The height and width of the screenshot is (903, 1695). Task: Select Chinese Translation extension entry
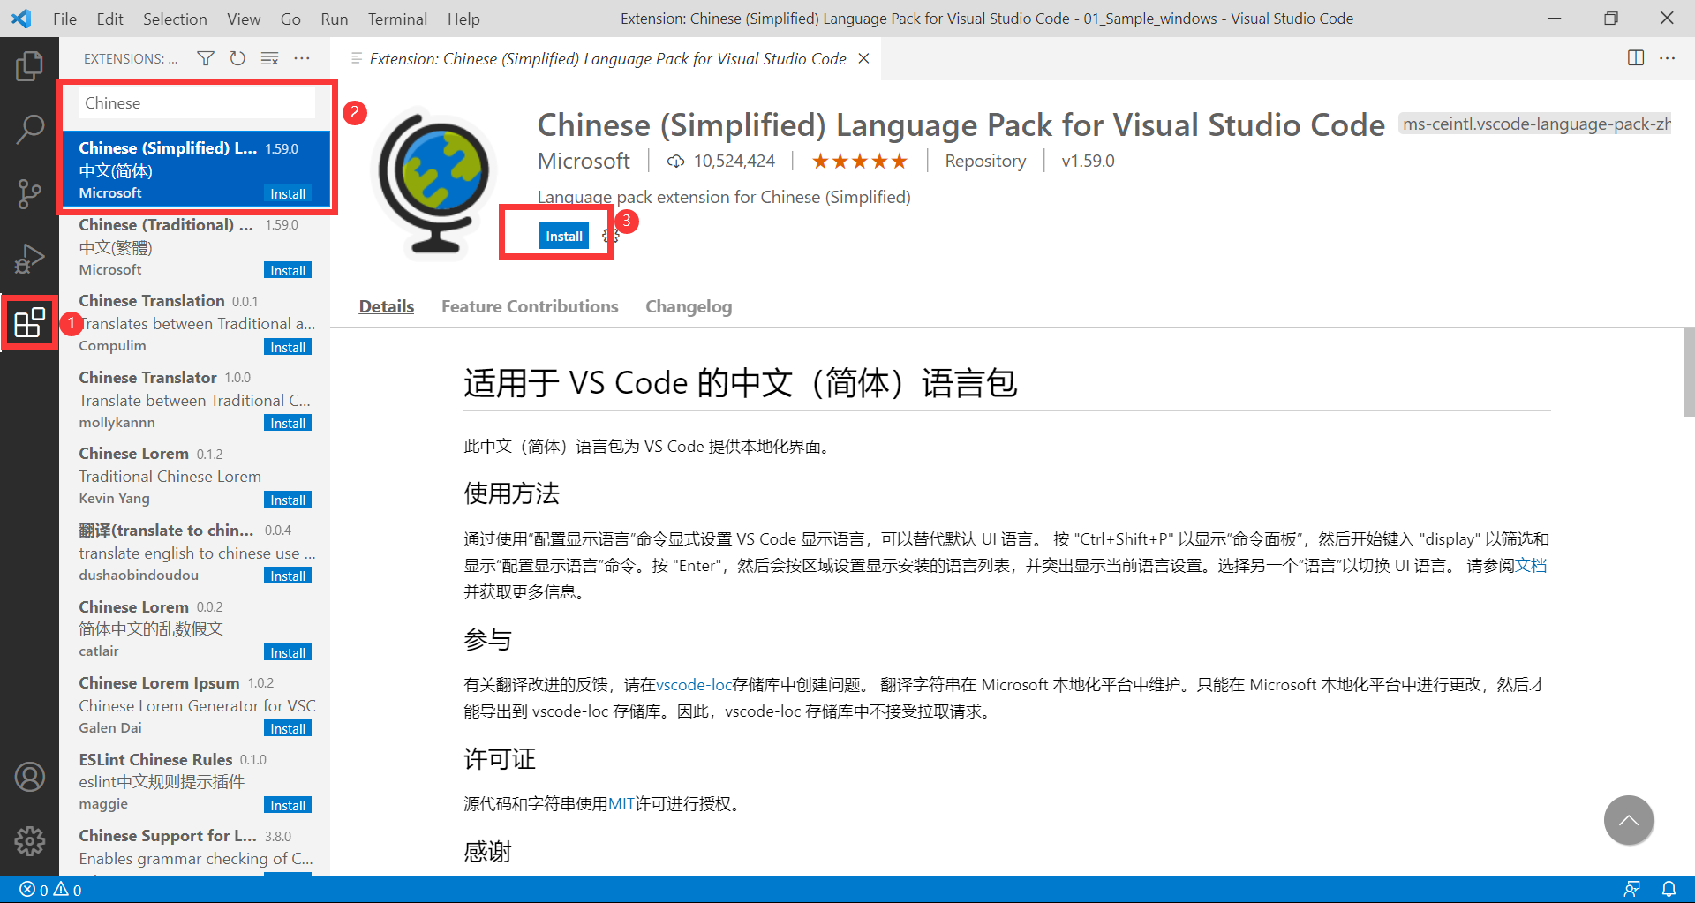[195, 323]
